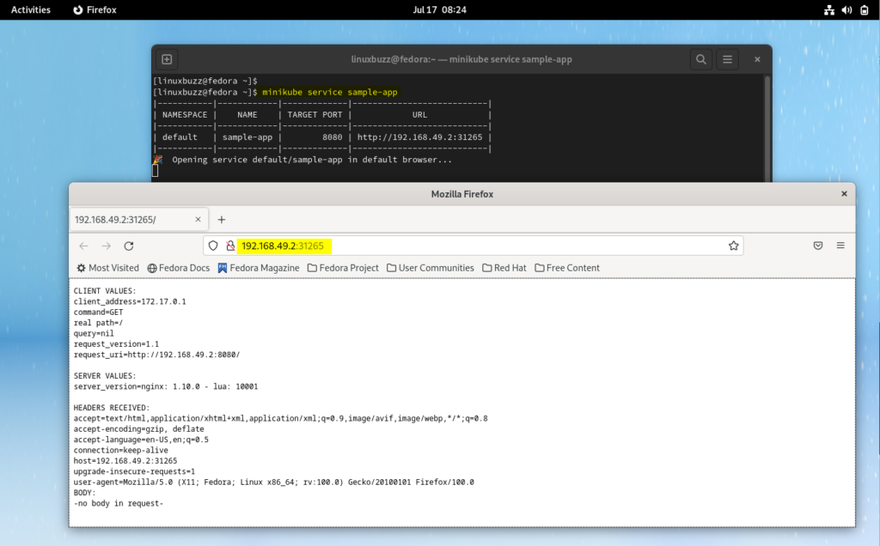Open the terminal hamburger menu
The image size is (880, 546).
point(727,59)
